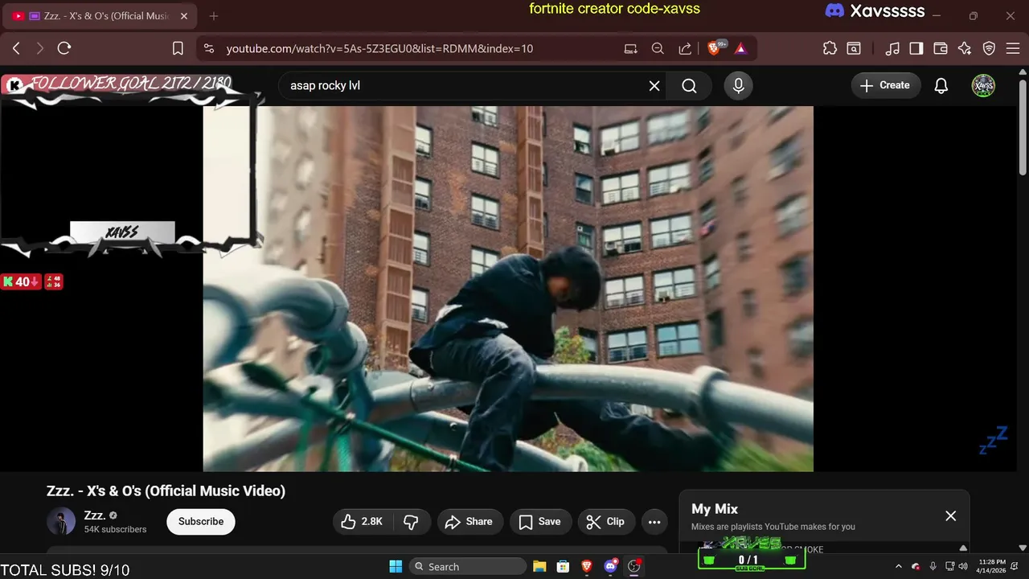1029x579 pixels.
Task: Toggle the browser sidebar panel
Action: point(916,48)
